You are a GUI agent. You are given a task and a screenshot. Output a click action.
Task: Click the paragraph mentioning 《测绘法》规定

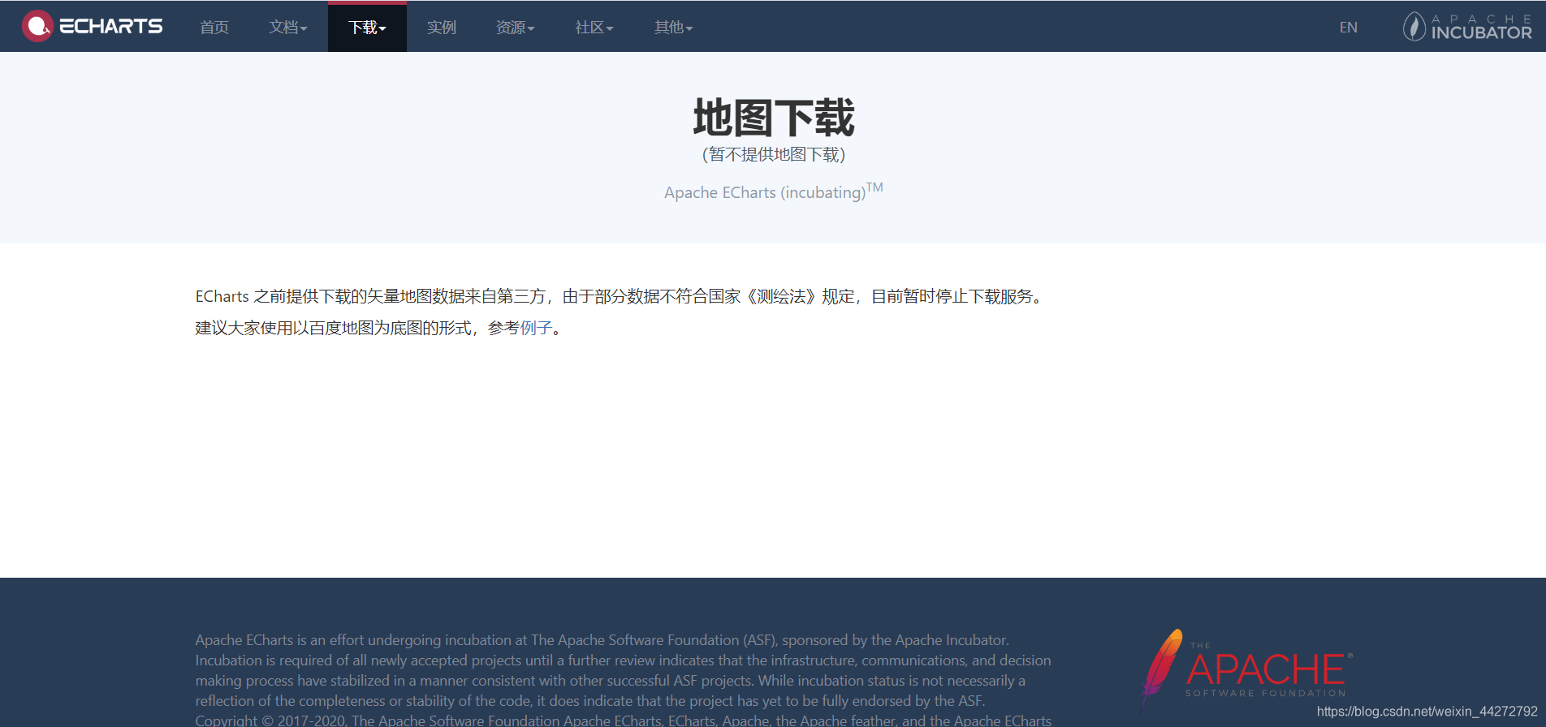pyautogui.click(x=622, y=296)
